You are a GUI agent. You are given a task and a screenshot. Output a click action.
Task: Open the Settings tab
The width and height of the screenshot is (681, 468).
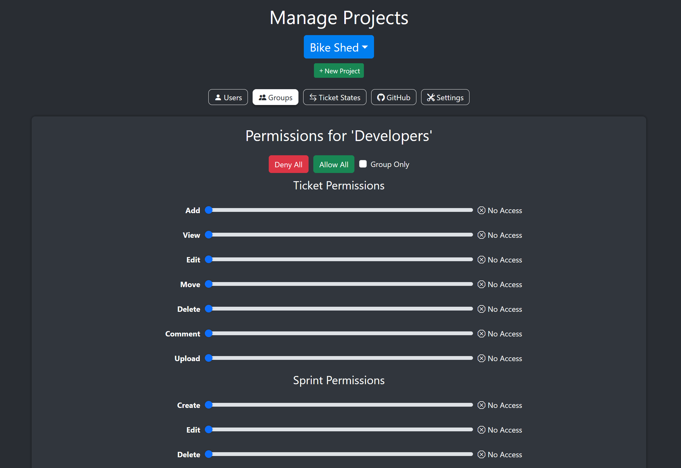[x=445, y=97]
